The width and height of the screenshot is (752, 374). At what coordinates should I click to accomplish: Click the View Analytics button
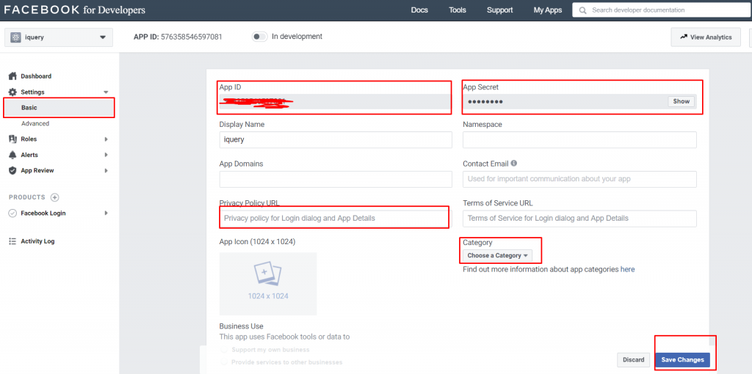[706, 37]
